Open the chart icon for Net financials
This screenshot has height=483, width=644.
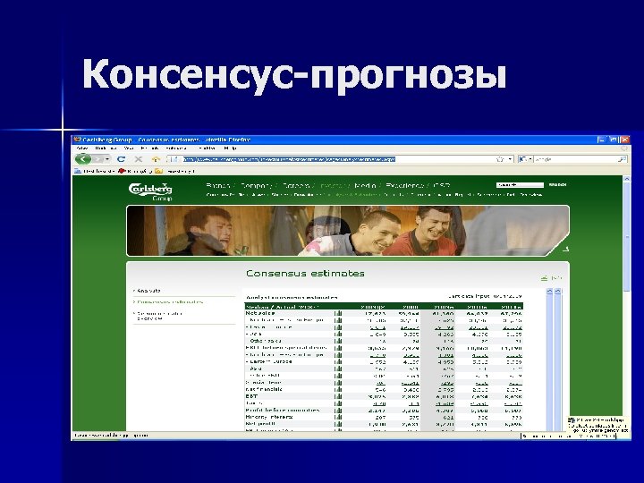338,389
